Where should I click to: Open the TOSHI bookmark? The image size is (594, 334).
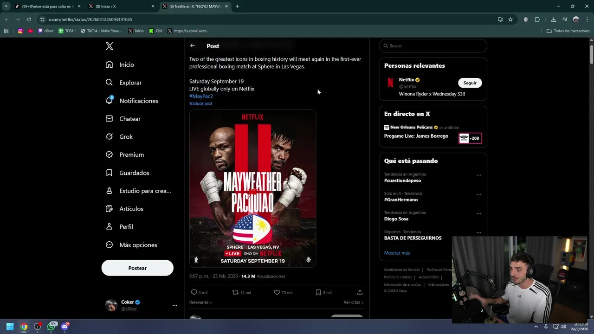tap(67, 31)
